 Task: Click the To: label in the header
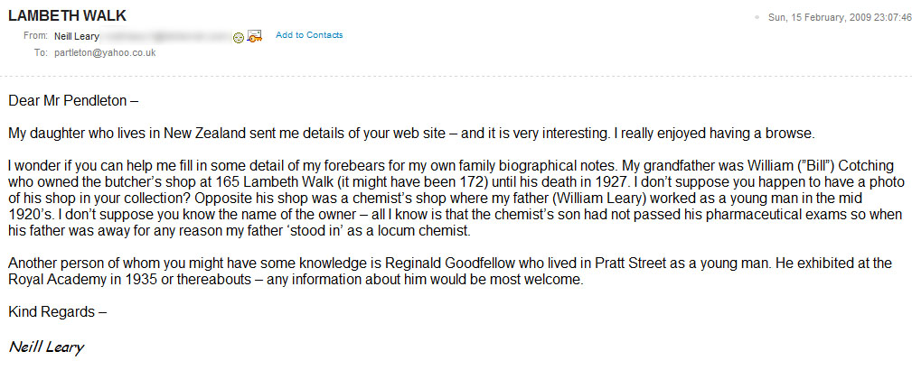coord(41,53)
